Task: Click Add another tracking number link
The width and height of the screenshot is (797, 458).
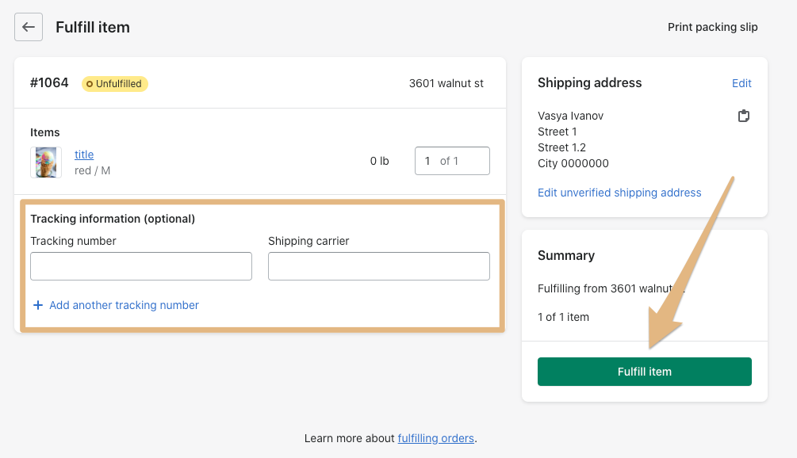Action: (124, 305)
